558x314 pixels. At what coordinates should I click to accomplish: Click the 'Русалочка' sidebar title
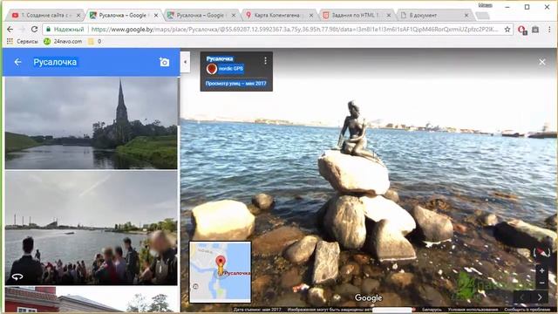pos(55,62)
